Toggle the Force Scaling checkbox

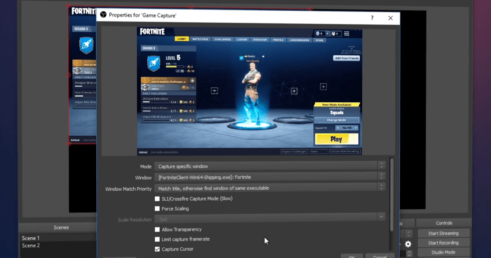coord(157,209)
